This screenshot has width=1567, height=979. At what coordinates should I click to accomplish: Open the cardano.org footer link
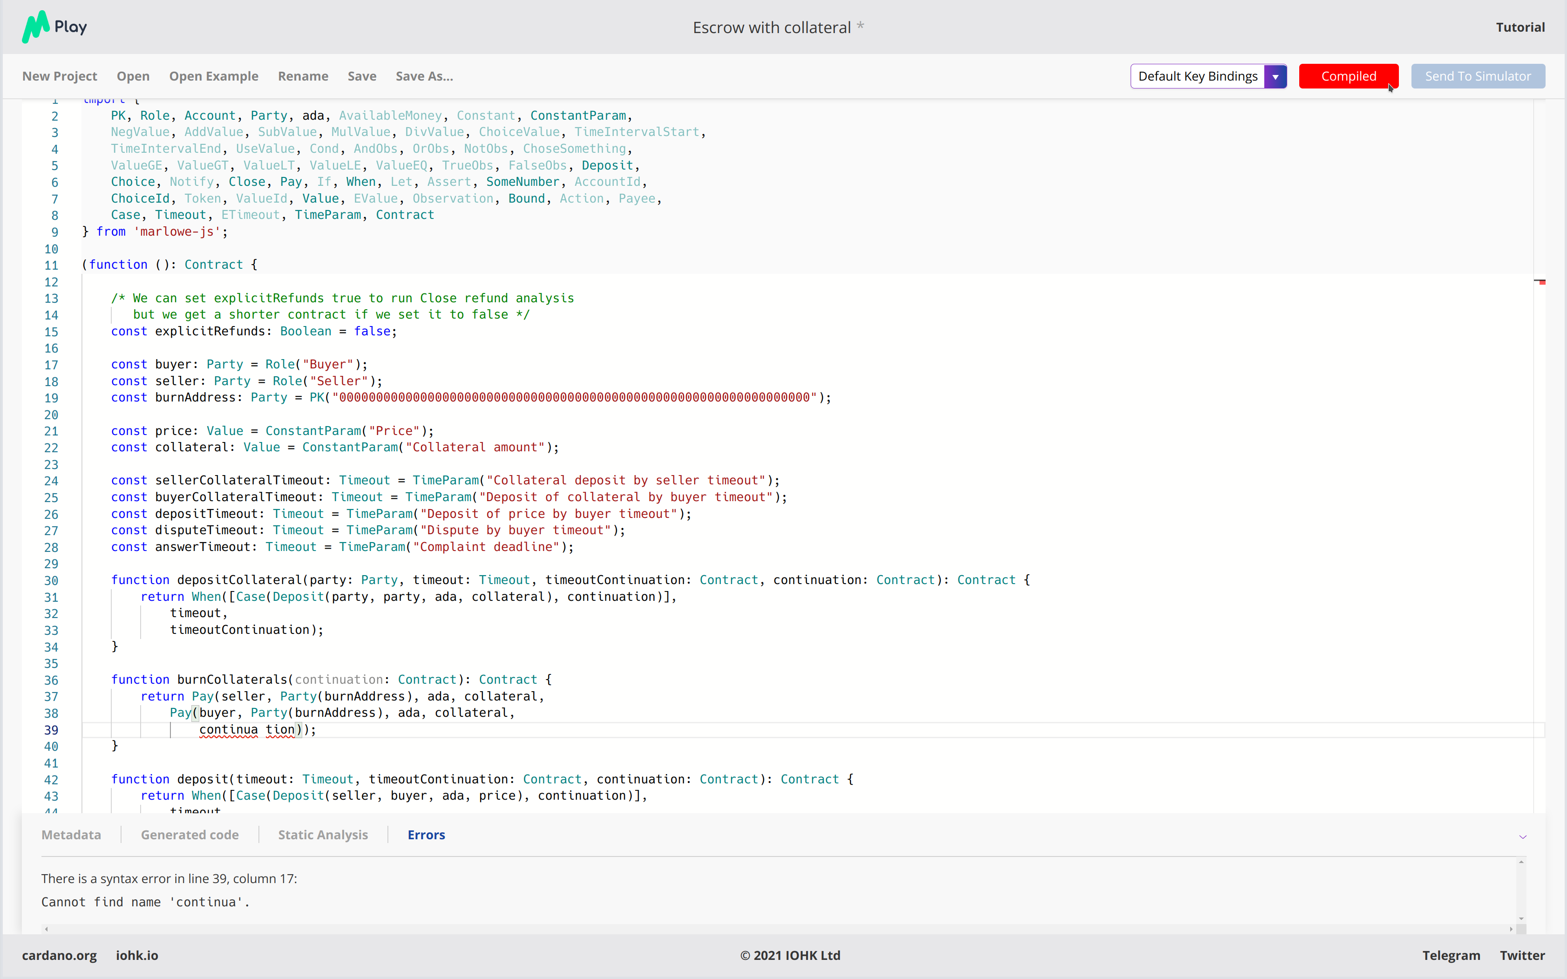(59, 955)
